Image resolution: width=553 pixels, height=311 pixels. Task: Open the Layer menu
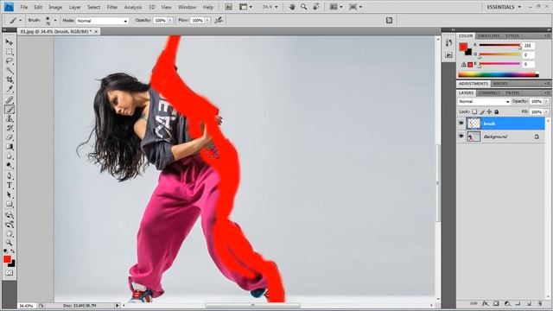coord(75,7)
